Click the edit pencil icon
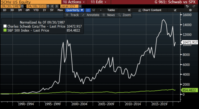 [x=175, y=10]
